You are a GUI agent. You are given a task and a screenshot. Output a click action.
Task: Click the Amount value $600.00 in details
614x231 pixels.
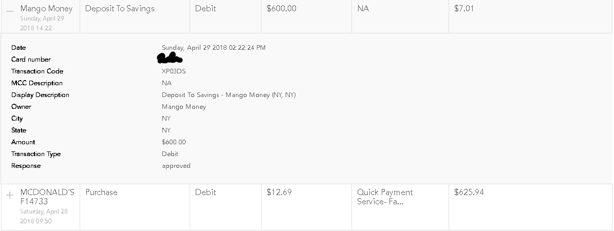[x=174, y=142]
